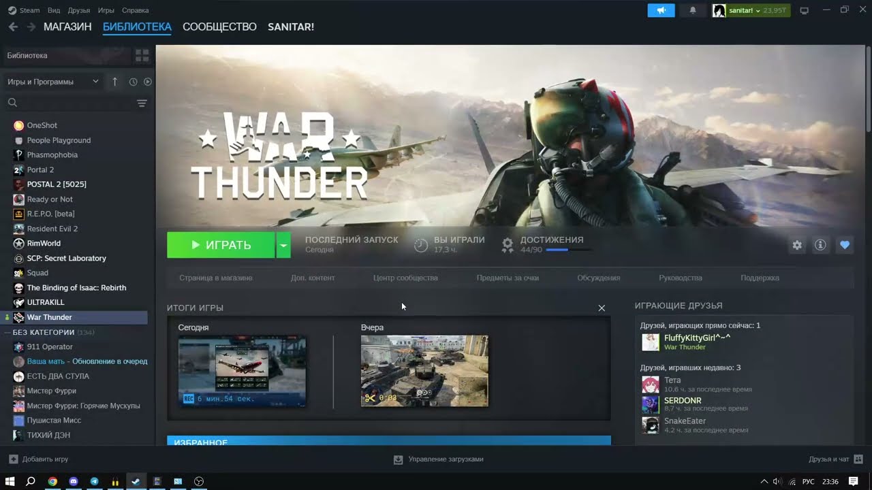Viewport: 872px width, 490px height.
Task: Go to the МАГАЗИН tab
Action: point(67,27)
